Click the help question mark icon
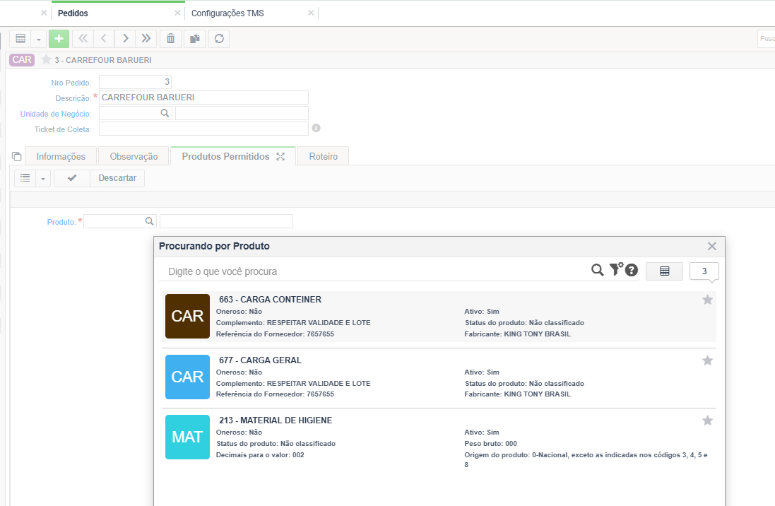 [631, 270]
